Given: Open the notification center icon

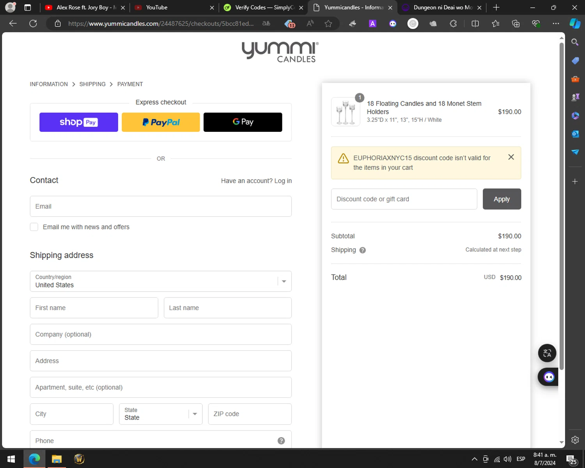Looking at the screenshot, I should (572, 459).
